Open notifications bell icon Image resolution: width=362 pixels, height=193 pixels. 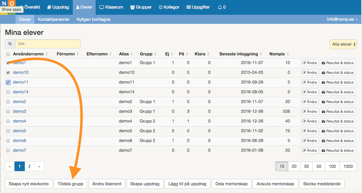pyautogui.click(x=222, y=7)
